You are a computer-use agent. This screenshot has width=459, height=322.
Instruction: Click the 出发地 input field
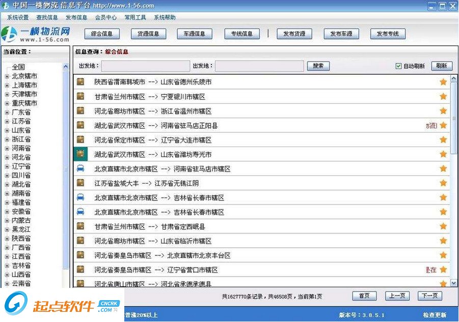[146, 66]
